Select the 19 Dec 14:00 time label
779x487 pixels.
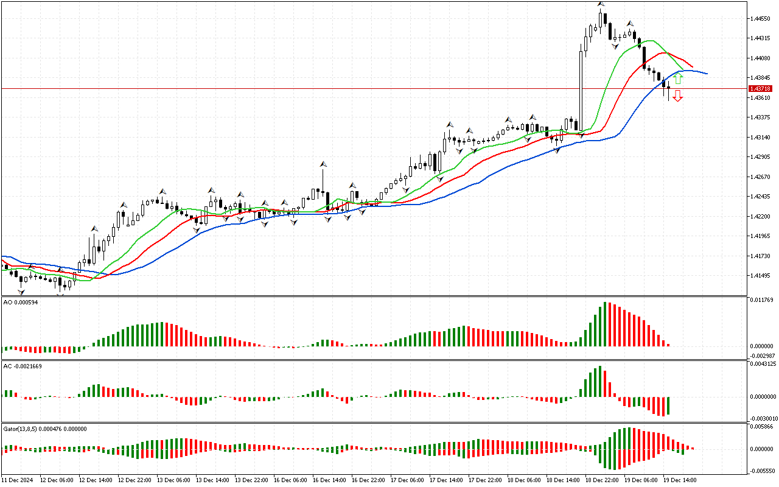coord(680,480)
